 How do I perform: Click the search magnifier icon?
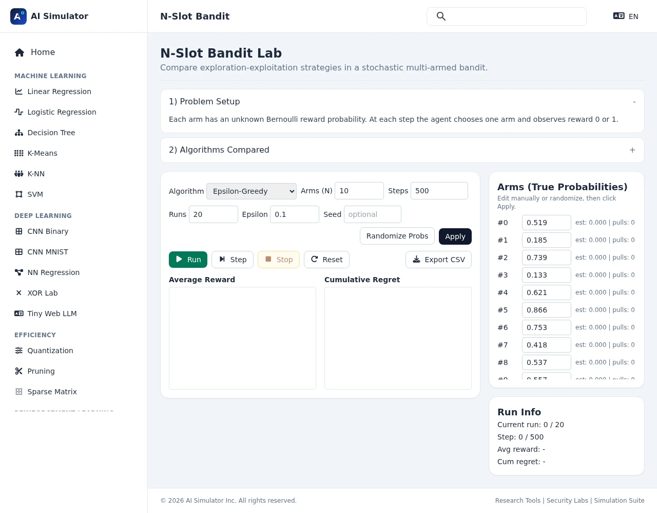441,16
